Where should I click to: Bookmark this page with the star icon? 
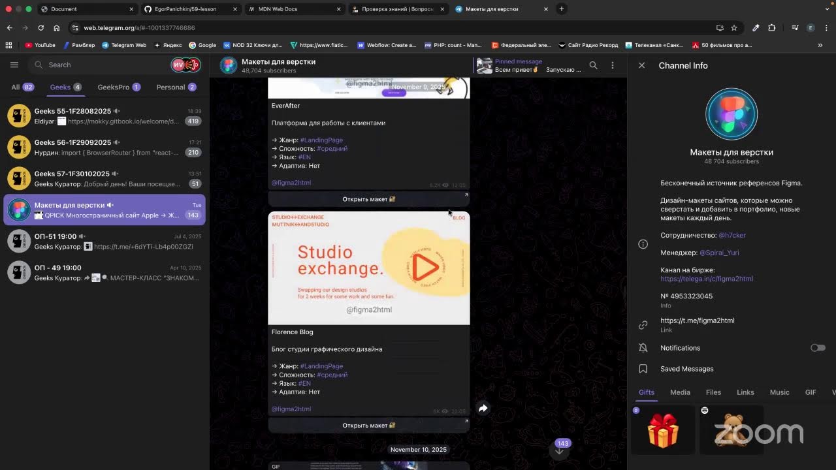(734, 28)
